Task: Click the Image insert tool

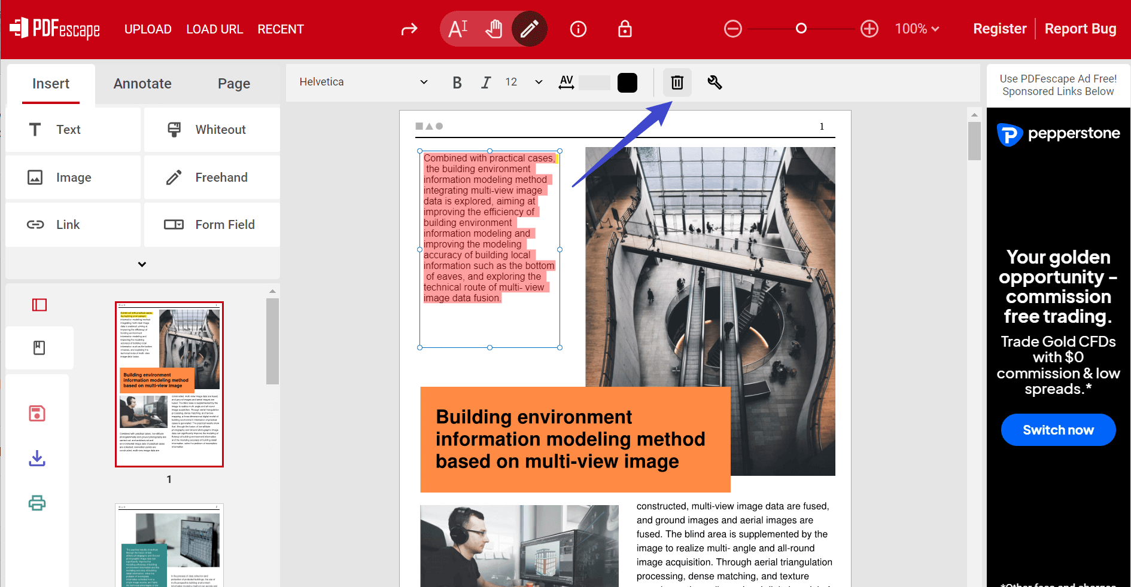Action: pos(72,177)
